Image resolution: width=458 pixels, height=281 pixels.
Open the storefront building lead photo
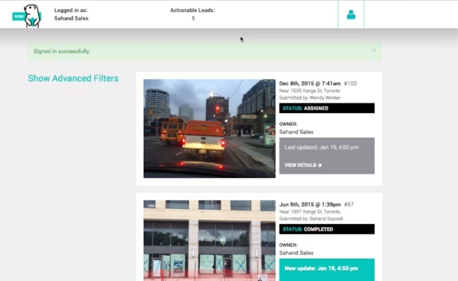tap(209, 240)
